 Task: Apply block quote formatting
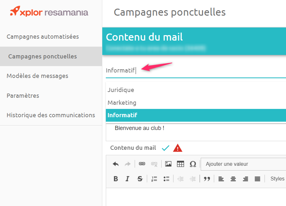point(207,179)
